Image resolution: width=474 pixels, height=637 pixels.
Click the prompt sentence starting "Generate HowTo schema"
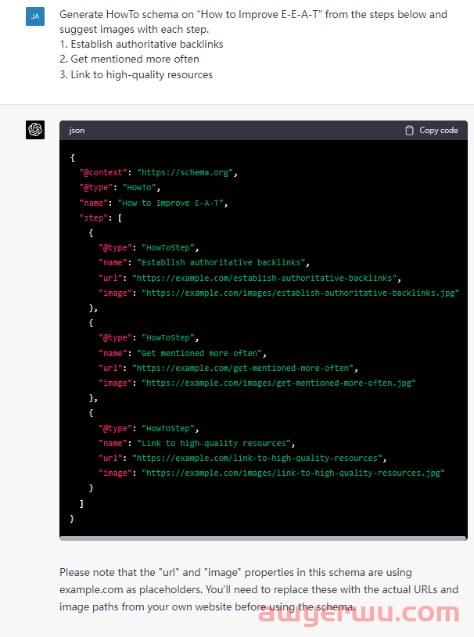(x=253, y=22)
